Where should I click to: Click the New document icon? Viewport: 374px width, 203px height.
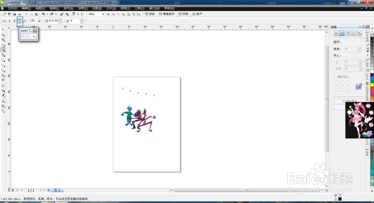[x=4, y=14]
